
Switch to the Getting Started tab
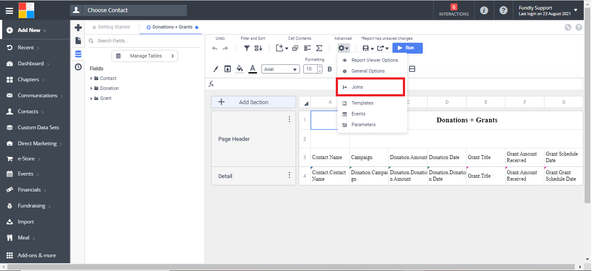point(111,27)
